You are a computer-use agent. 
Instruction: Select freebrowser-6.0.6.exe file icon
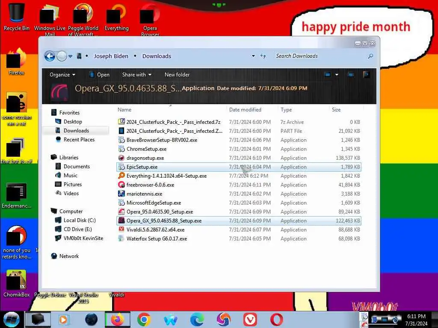click(x=121, y=184)
